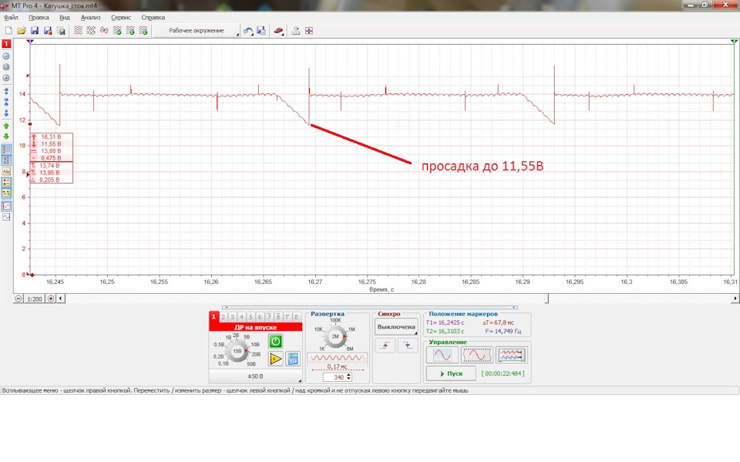The height and width of the screenshot is (462, 740).
Task: Click the top circular zoom-out sidebar icon
Action: tap(6, 56)
